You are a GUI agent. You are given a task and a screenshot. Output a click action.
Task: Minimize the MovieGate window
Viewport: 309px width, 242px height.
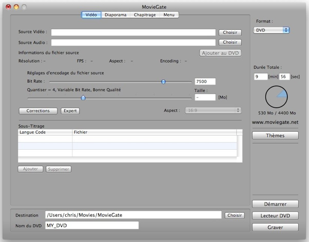pyautogui.click(x=16, y=7)
